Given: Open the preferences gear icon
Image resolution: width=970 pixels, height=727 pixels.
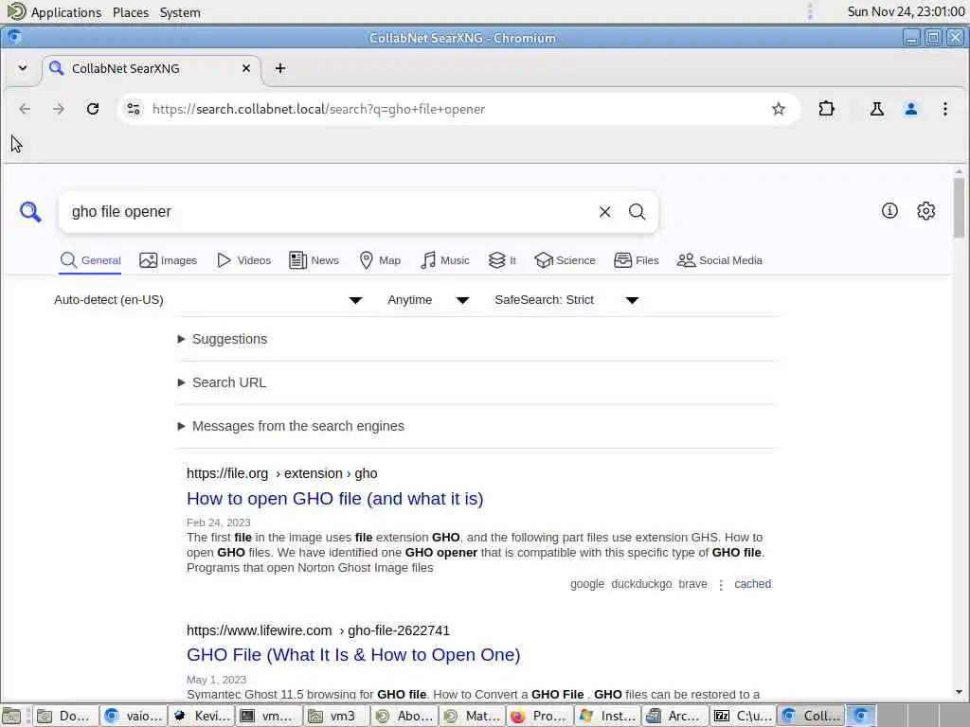Looking at the screenshot, I should point(926,211).
